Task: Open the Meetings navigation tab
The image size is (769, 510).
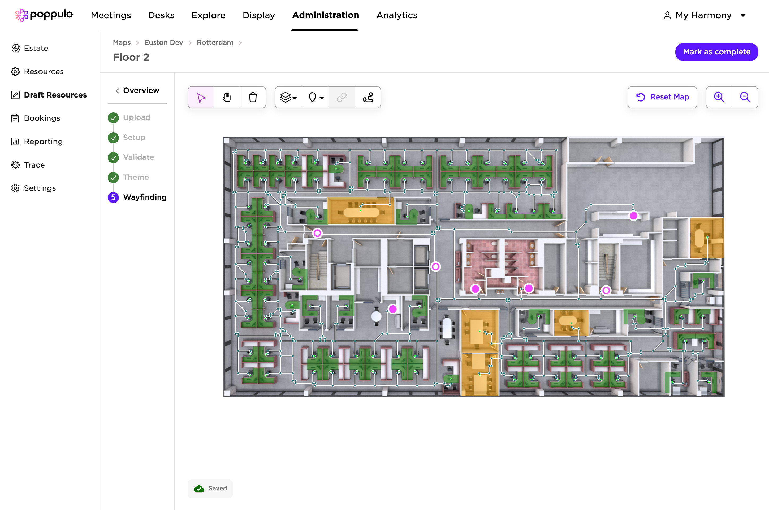Action: click(x=111, y=15)
